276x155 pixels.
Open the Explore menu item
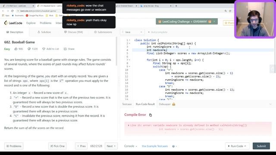tap(31, 23)
